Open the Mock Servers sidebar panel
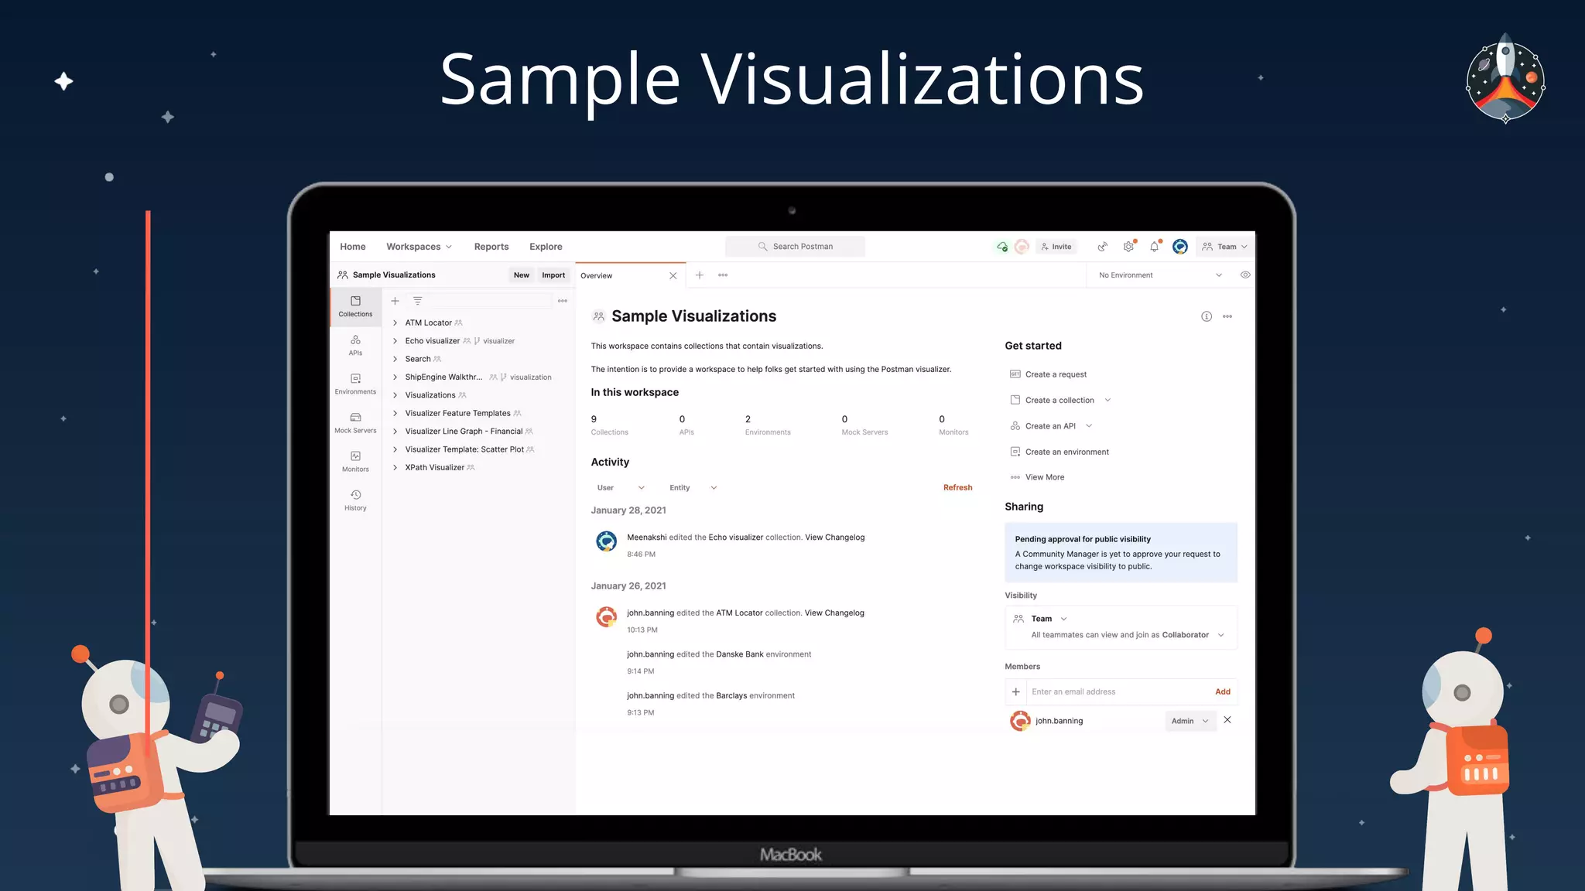 tap(355, 423)
